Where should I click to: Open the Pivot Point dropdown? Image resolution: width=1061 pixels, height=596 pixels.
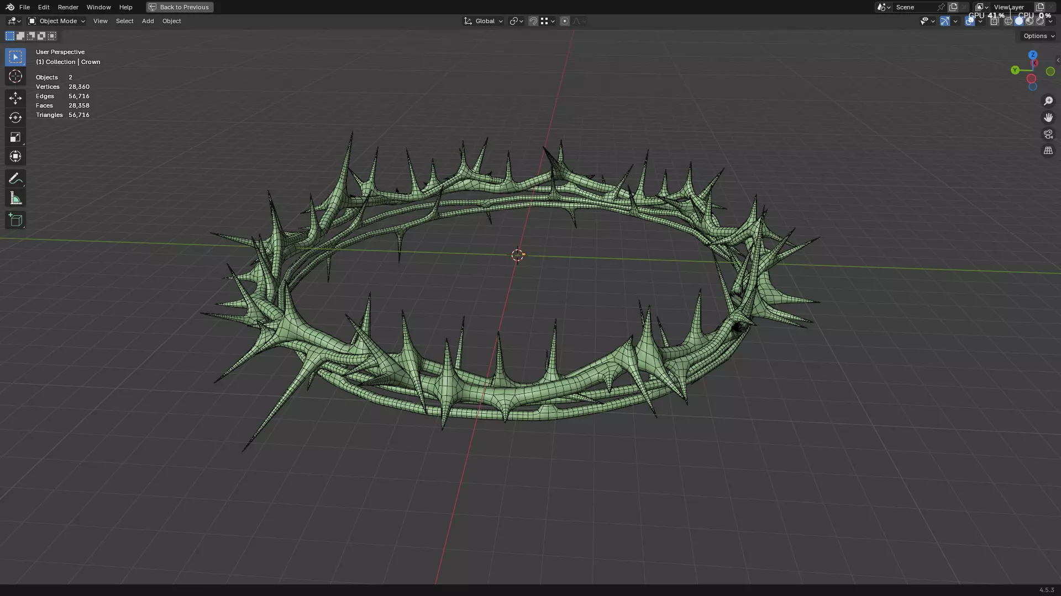pyautogui.click(x=516, y=21)
